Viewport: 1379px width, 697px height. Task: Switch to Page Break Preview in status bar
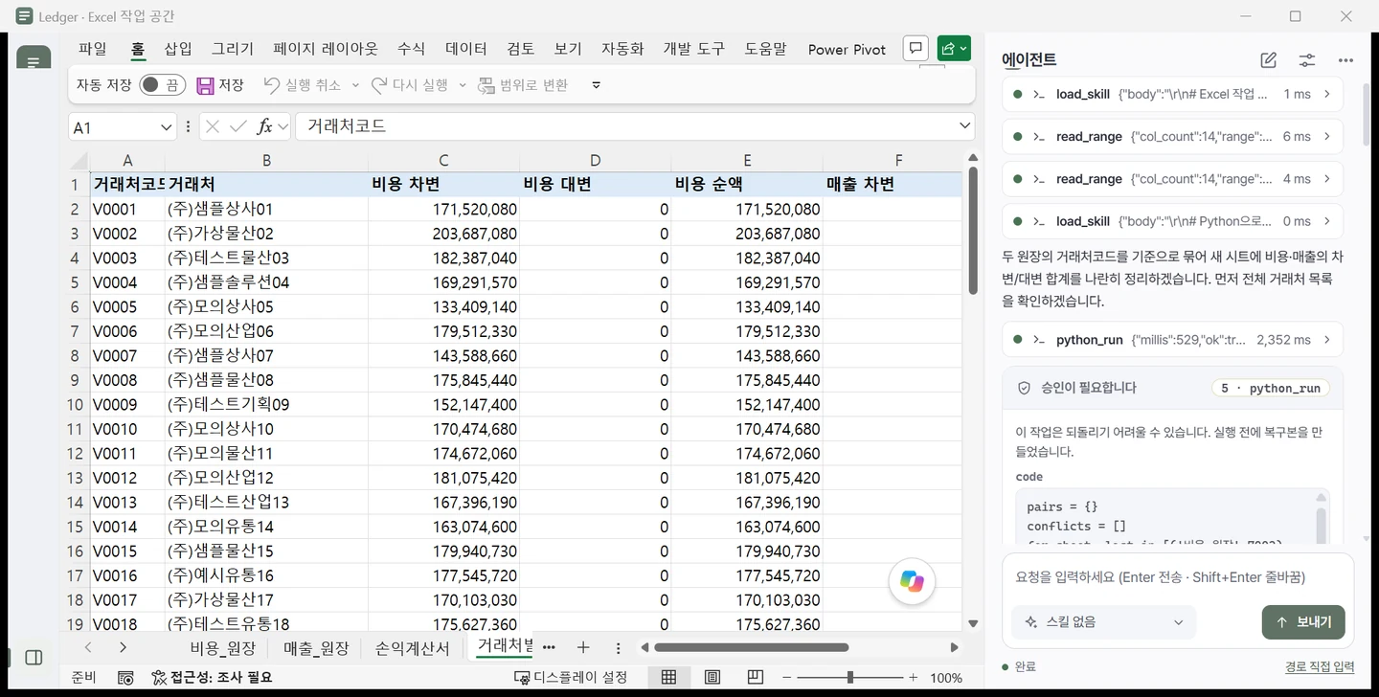(x=756, y=677)
